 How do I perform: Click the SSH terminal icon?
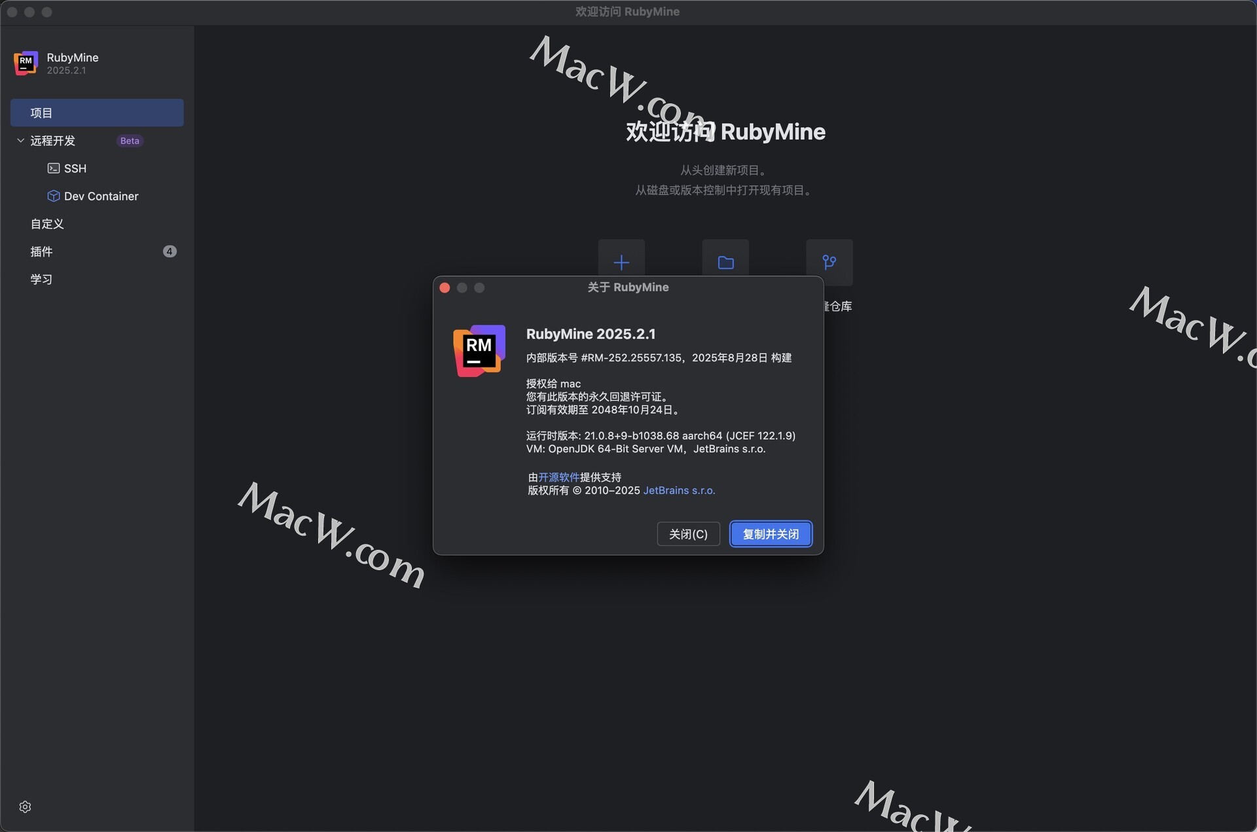click(54, 168)
